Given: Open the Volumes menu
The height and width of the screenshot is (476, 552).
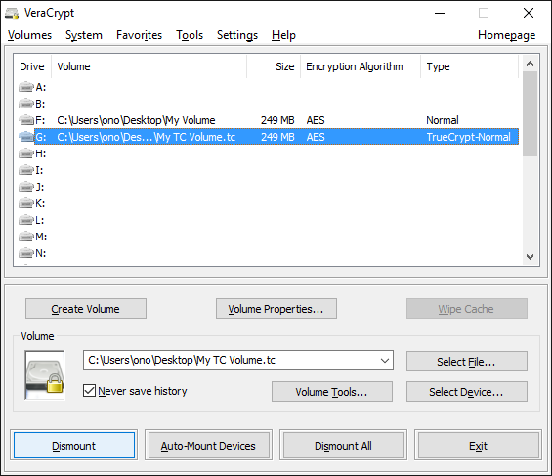Looking at the screenshot, I should (x=29, y=35).
